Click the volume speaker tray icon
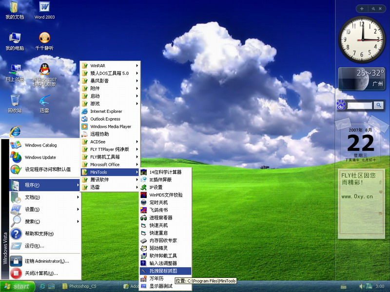Viewport: 390px width, 292px height. tap(362, 286)
